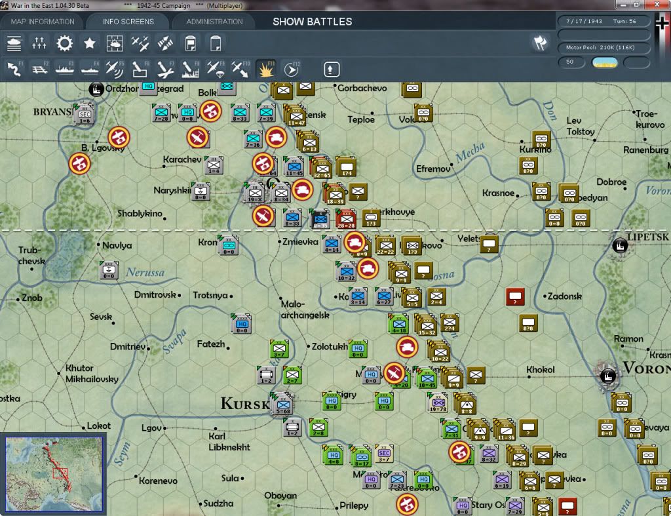Image resolution: width=671 pixels, height=516 pixels.
Task: Select the 4=18 green unit counter
Action: [399, 324]
